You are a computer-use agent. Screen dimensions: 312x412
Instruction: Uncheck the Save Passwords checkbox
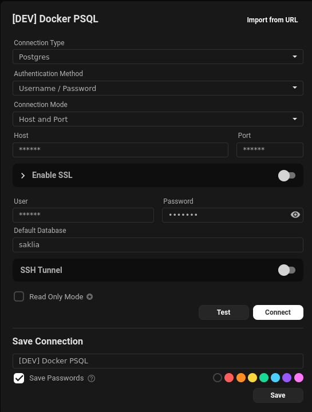[x=19, y=378]
